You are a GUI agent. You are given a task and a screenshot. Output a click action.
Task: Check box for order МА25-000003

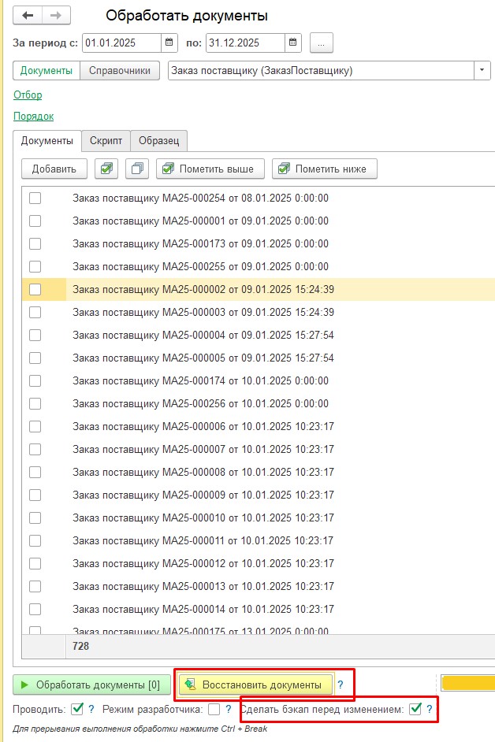click(35, 313)
